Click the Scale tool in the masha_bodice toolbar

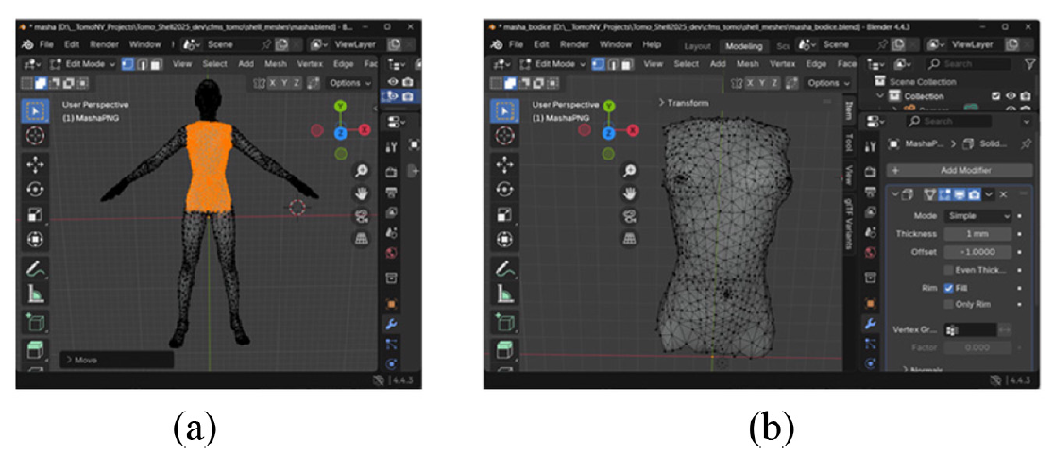504,214
